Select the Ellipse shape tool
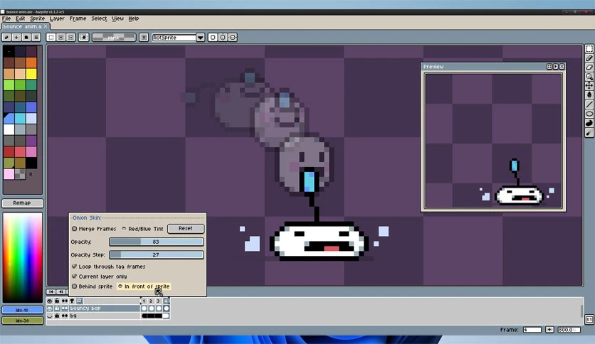The height and width of the screenshot is (344, 595). 589,114
